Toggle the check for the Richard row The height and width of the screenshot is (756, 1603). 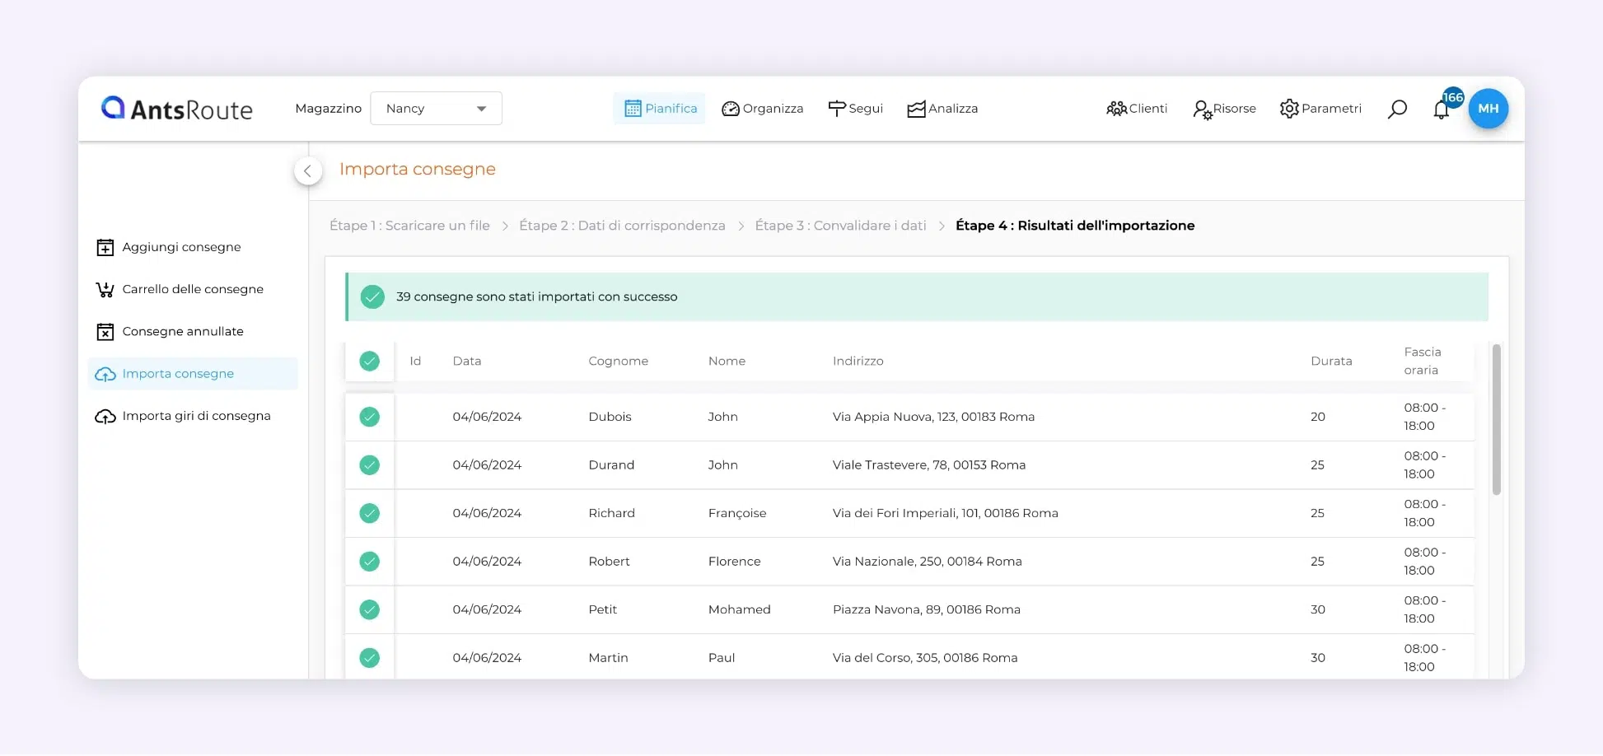coord(370,514)
